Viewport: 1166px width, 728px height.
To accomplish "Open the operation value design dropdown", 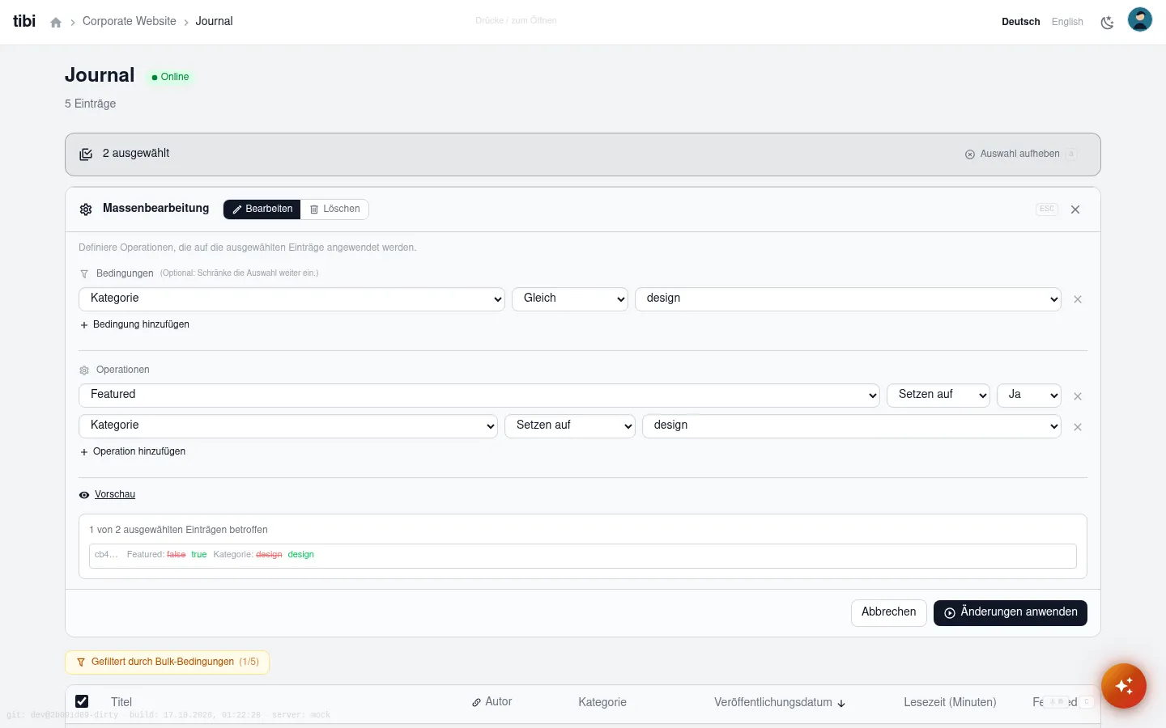I will [x=852, y=426].
